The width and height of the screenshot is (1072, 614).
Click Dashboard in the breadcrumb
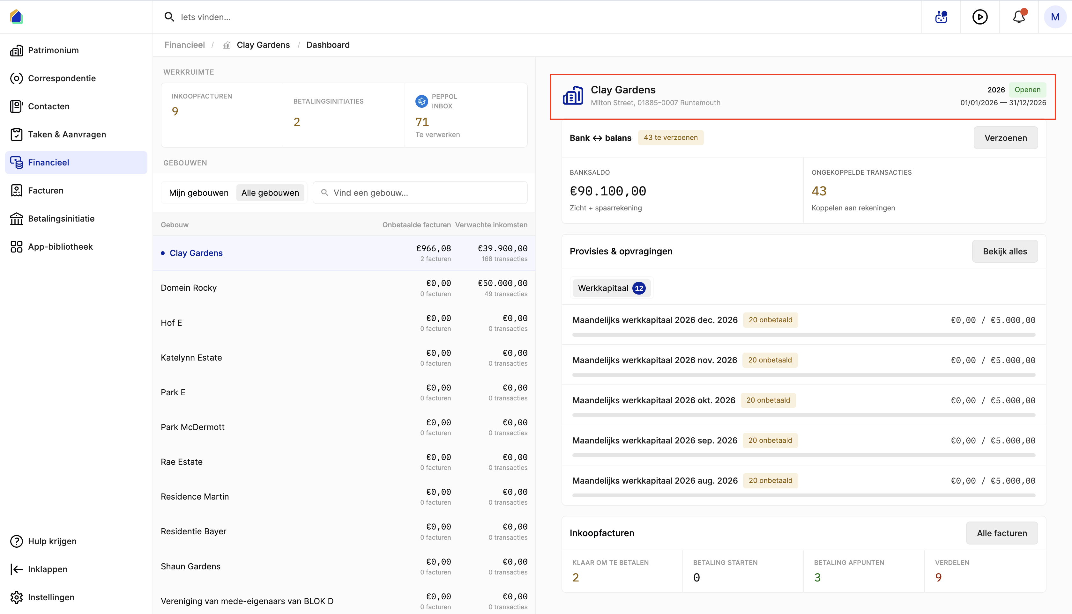(x=328, y=45)
